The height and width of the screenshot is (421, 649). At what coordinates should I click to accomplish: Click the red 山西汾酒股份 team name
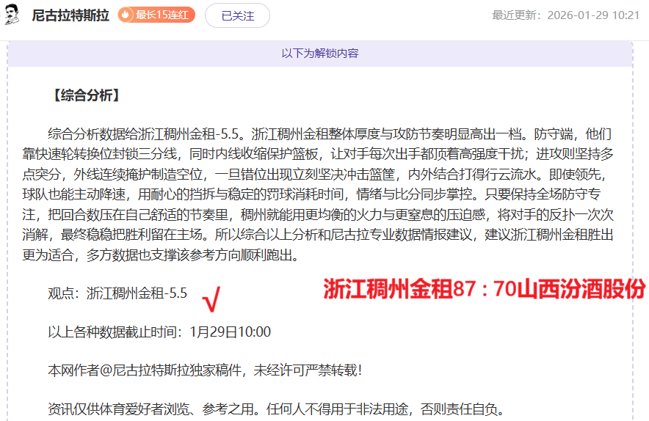coord(580,290)
